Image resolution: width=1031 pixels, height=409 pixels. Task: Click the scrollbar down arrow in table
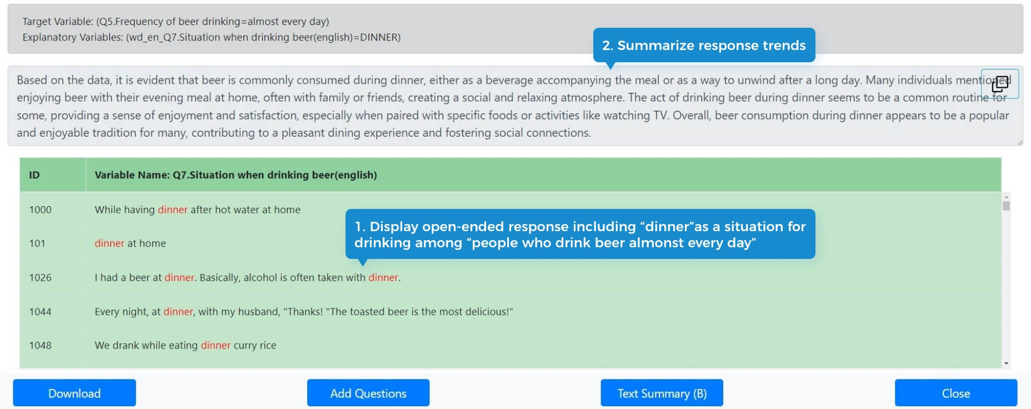coord(1006,363)
